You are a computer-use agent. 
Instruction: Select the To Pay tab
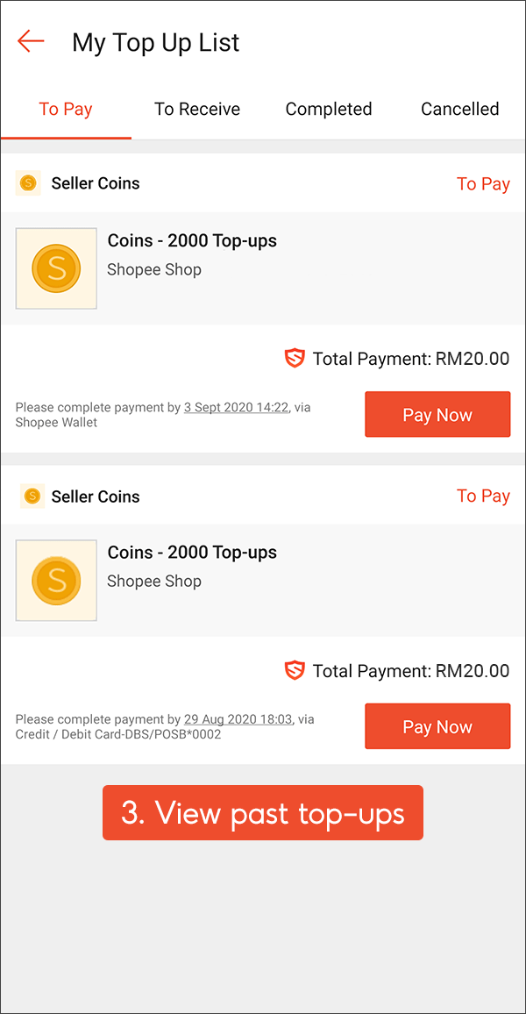(66, 109)
